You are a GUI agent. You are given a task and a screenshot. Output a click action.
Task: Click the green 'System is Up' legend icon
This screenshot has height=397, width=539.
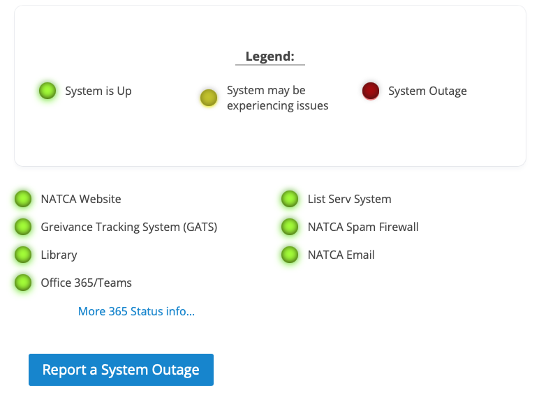coord(47,91)
